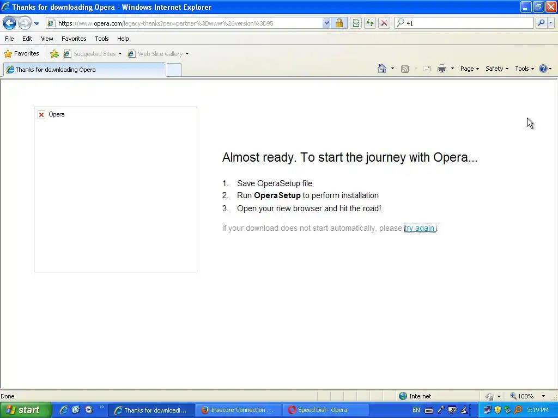Expand Quick Launch overflow chevron
This screenshot has height=418, width=558.
[102, 407]
